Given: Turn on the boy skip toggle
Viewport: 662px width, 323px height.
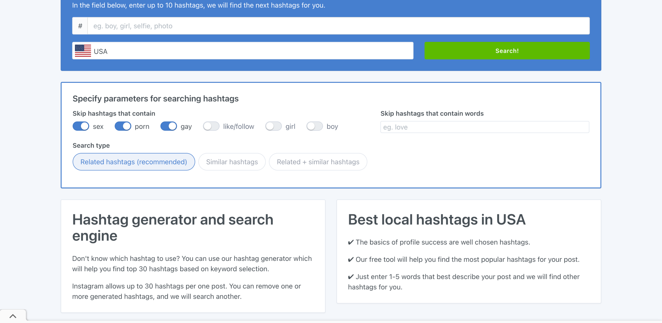Looking at the screenshot, I should (314, 126).
